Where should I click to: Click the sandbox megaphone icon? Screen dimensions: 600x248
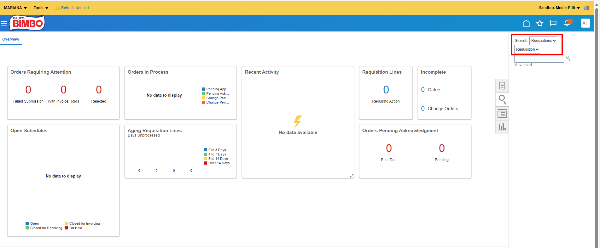[586, 8]
